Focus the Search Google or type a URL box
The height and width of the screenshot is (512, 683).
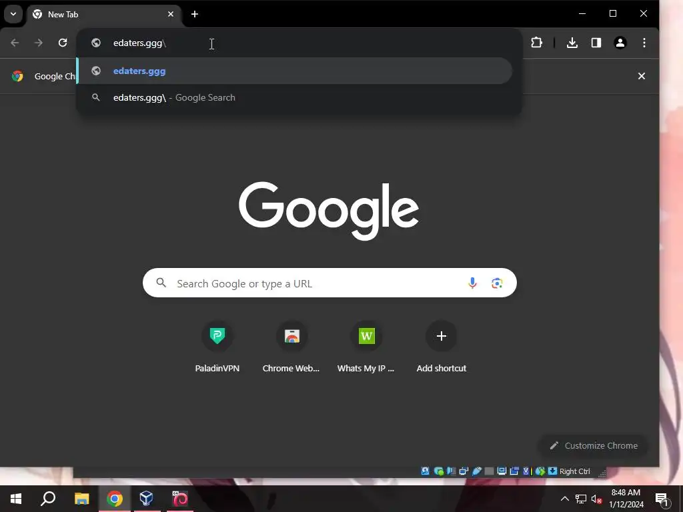point(329,283)
